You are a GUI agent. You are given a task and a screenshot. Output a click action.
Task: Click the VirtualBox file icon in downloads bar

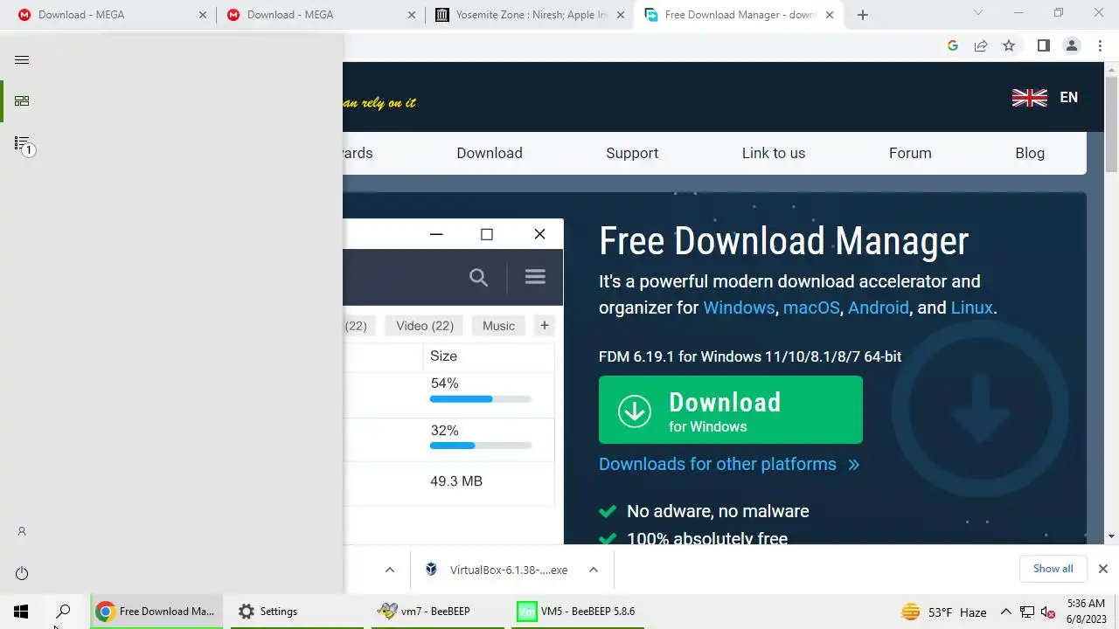[431, 570]
